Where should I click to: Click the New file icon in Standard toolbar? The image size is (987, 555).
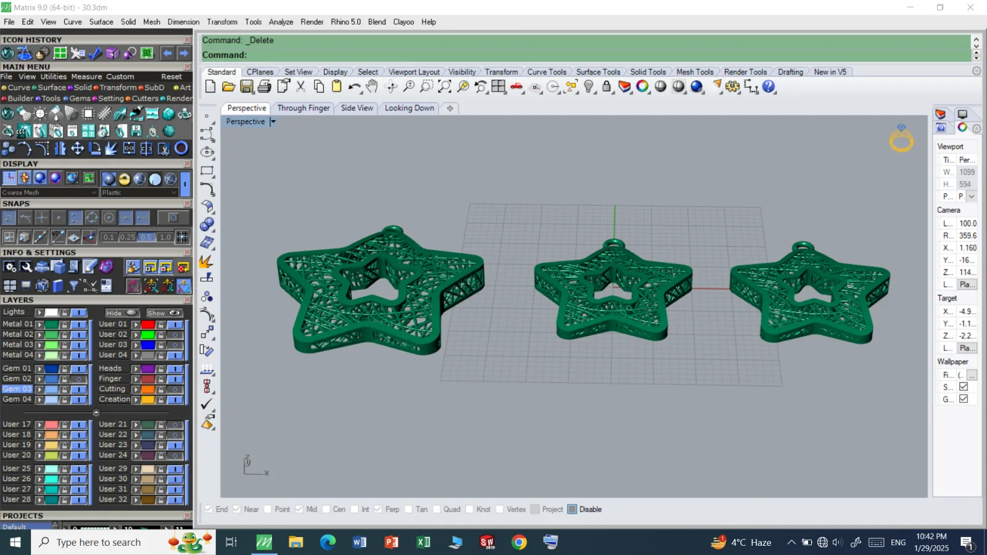point(210,87)
